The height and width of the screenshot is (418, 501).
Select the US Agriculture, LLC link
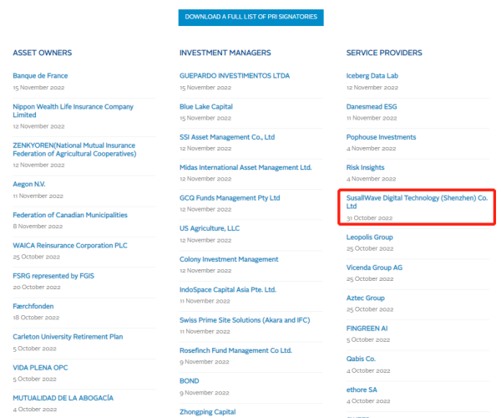pos(210,228)
